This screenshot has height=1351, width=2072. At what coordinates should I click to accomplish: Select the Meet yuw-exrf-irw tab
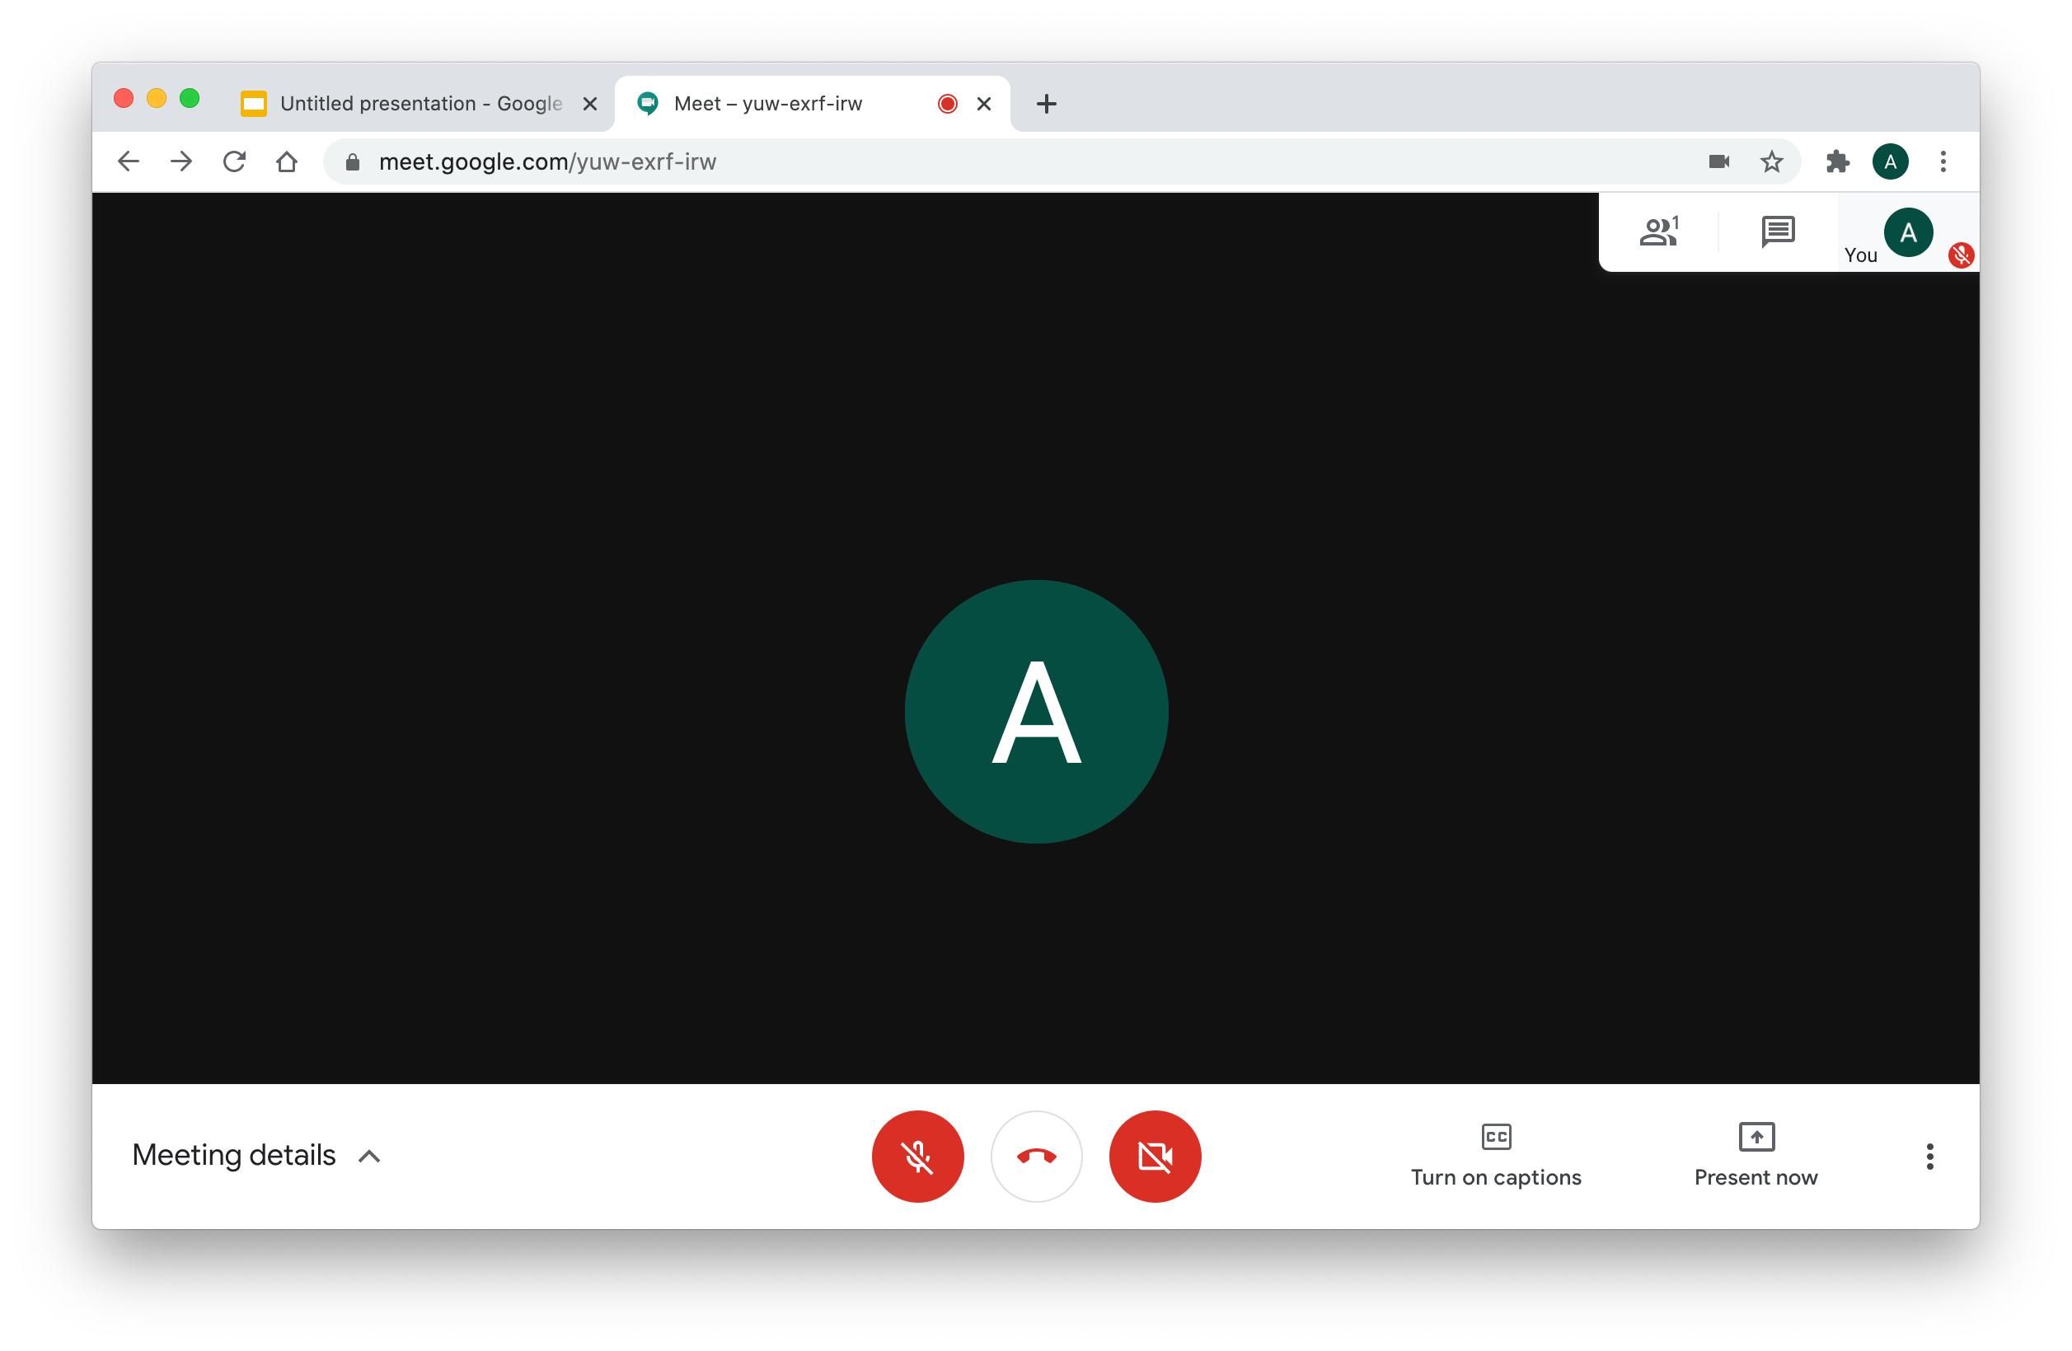pyautogui.click(x=784, y=104)
